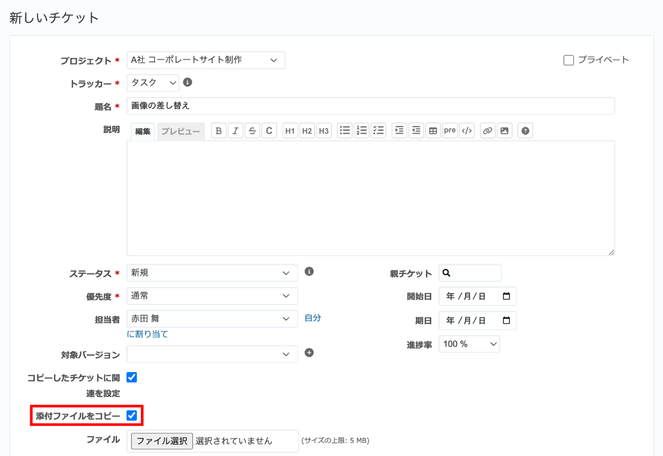Click the plus icon next to 対象バージョン
This screenshot has width=663, height=456.
(309, 353)
